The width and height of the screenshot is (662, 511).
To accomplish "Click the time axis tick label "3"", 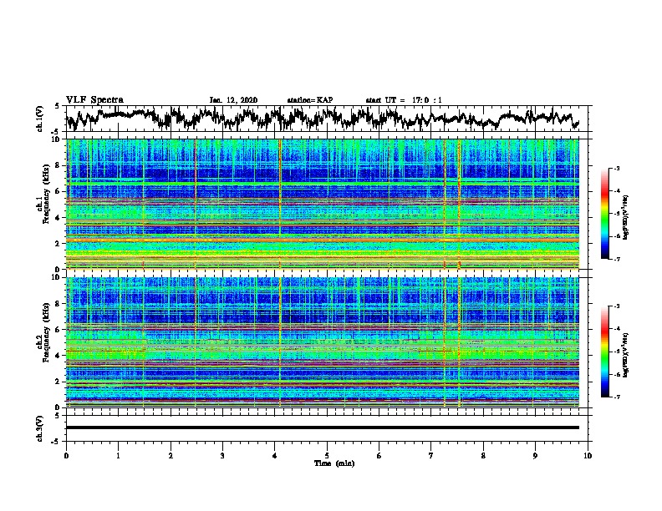I will (222, 456).
